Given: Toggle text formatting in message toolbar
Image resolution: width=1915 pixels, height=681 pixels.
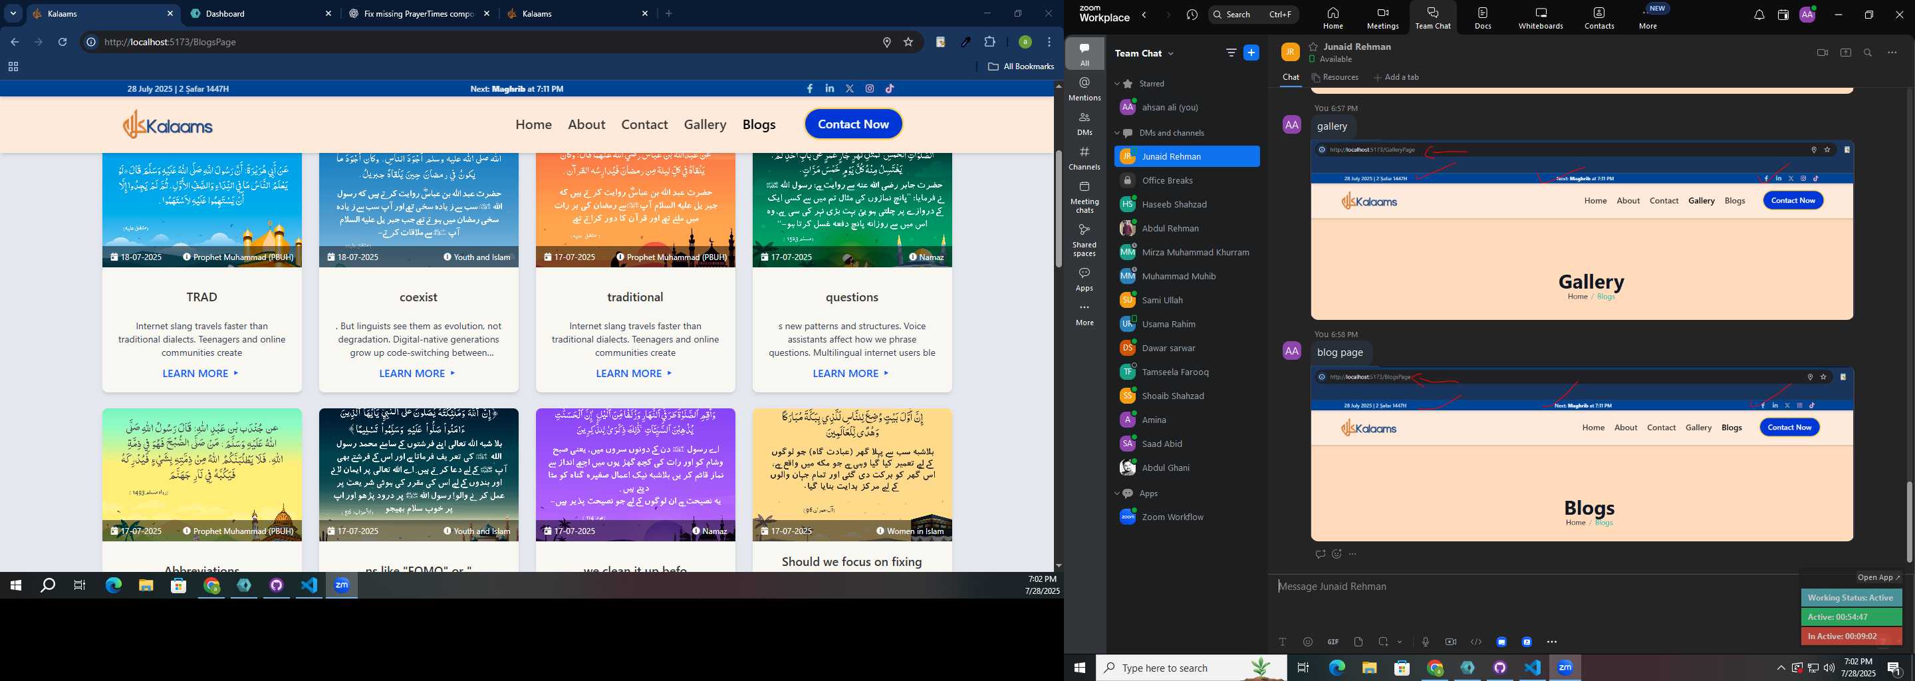Looking at the screenshot, I should (1283, 642).
